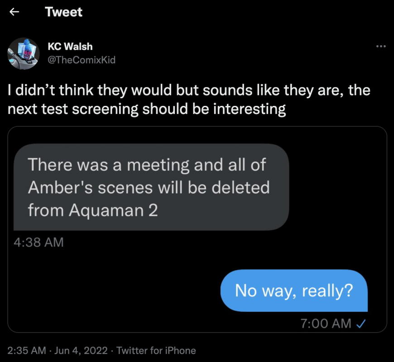Click the 'next test screening should be interesting' line

pos(147,109)
